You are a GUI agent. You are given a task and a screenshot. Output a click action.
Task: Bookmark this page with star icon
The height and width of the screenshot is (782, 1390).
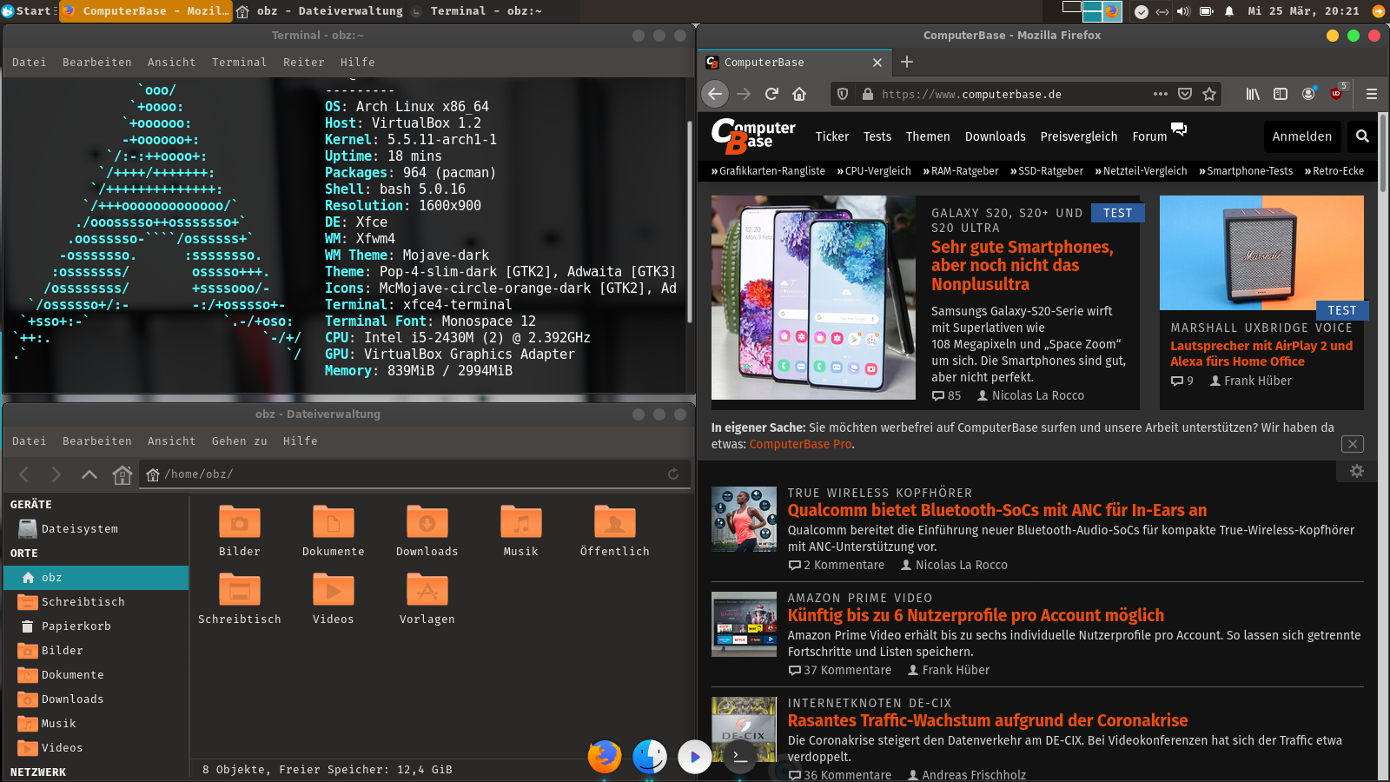[1209, 94]
